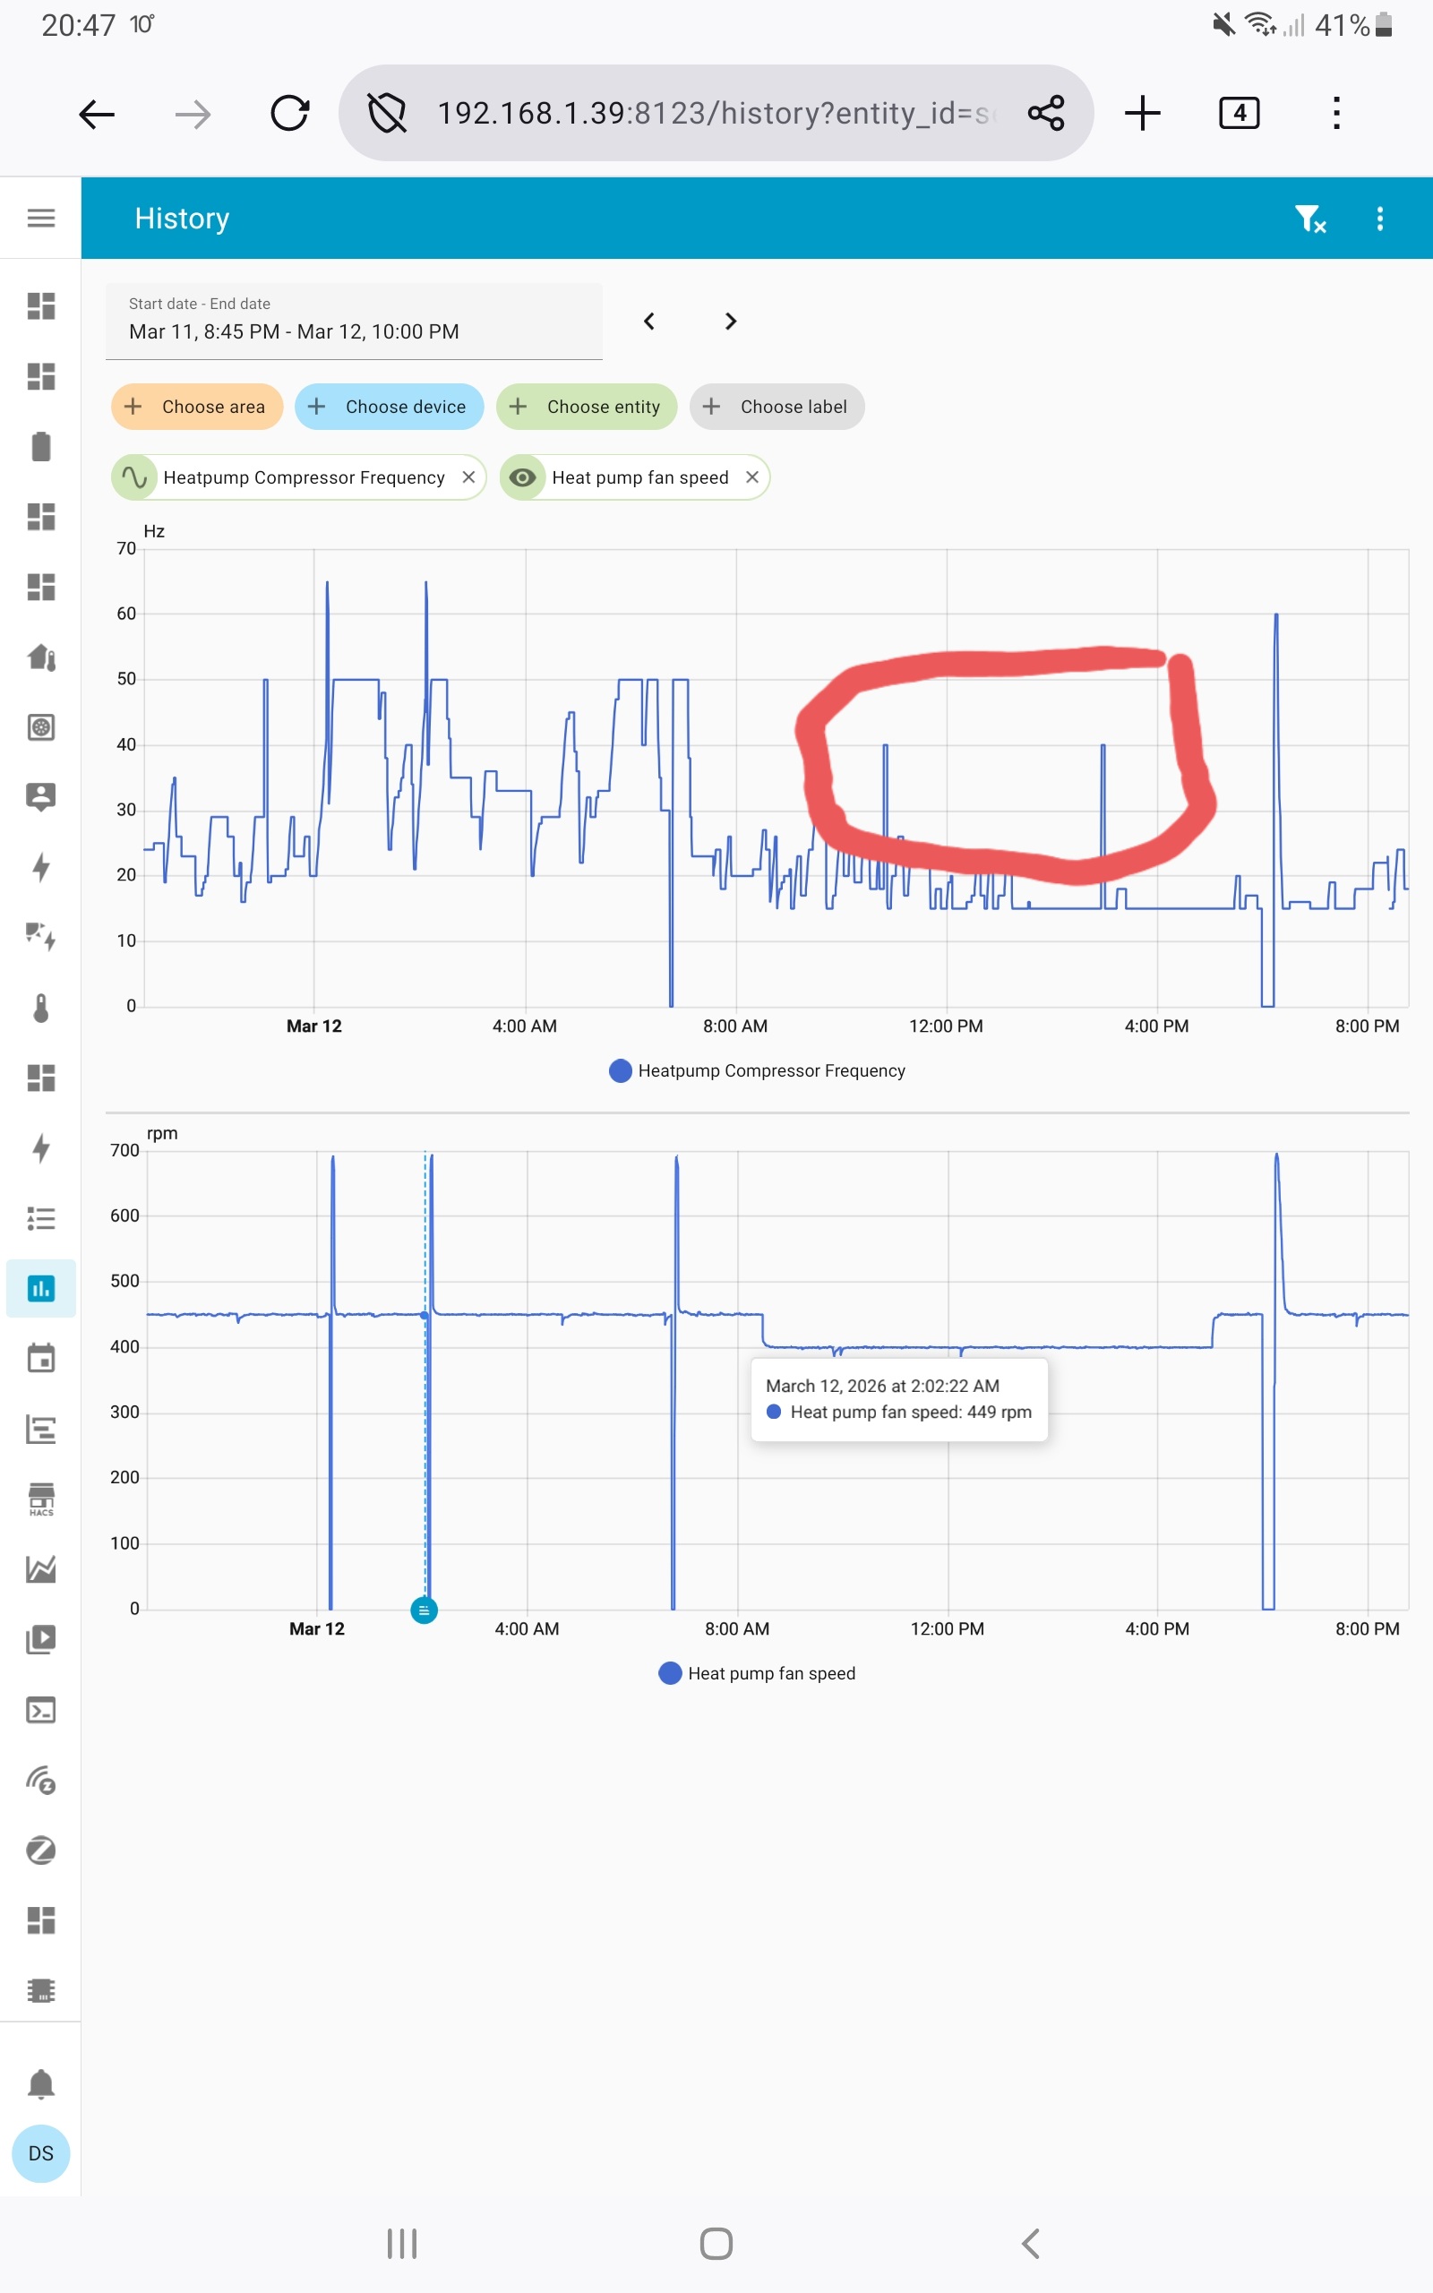The height and width of the screenshot is (2293, 1433).
Task: Go to previous date range
Action: pyautogui.click(x=649, y=322)
